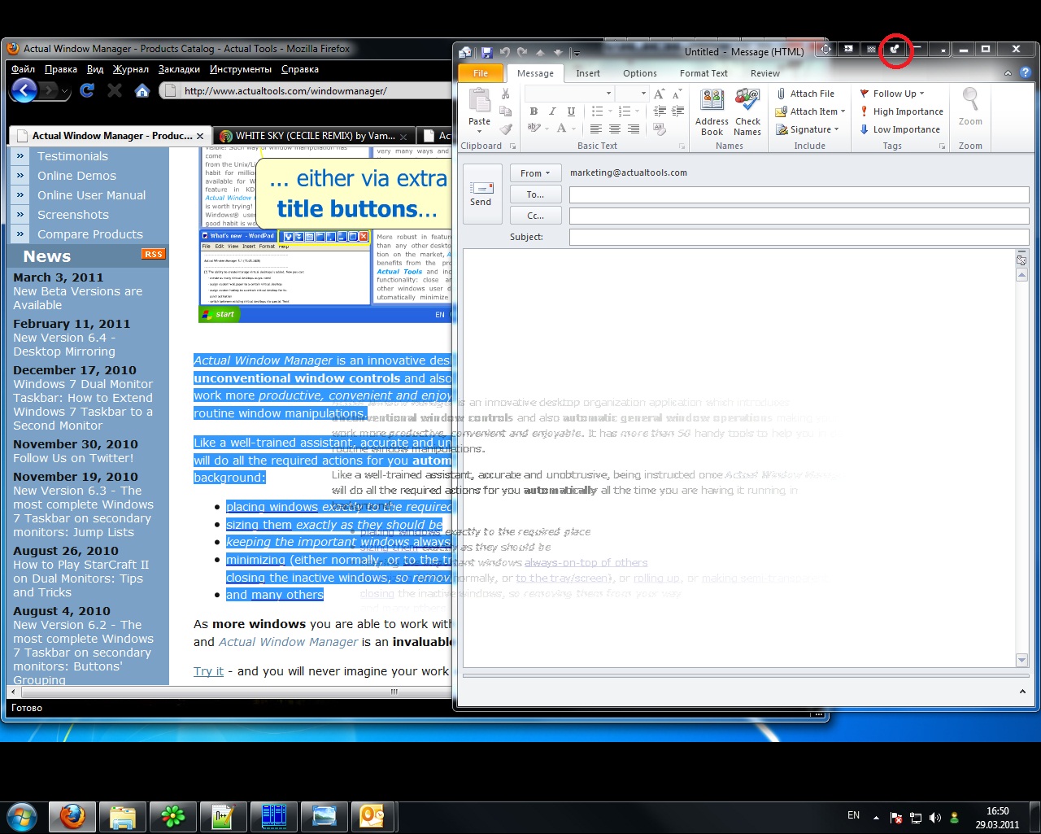Open the Закладки menu in Firefox

click(x=179, y=69)
